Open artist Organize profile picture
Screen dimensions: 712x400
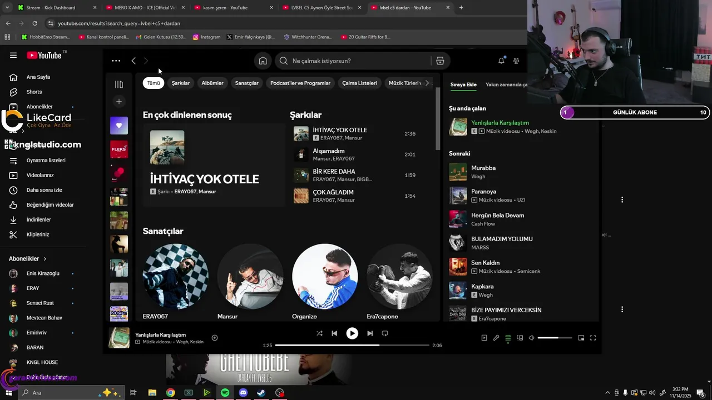(x=325, y=276)
